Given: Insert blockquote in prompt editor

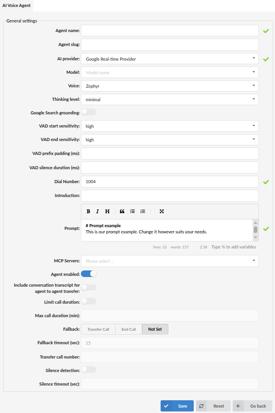Looking at the screenshot, I should (x=122, y=211).
